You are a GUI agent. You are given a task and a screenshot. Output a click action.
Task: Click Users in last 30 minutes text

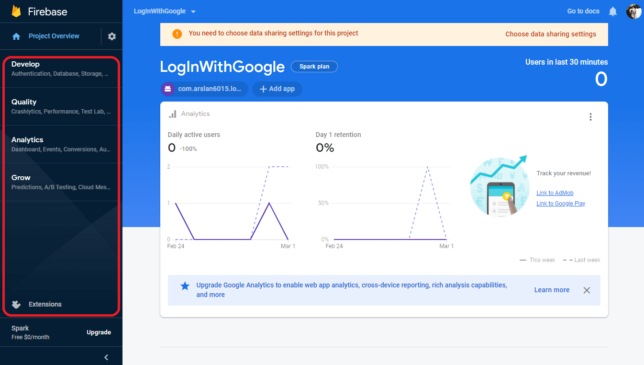pos(566,62)
